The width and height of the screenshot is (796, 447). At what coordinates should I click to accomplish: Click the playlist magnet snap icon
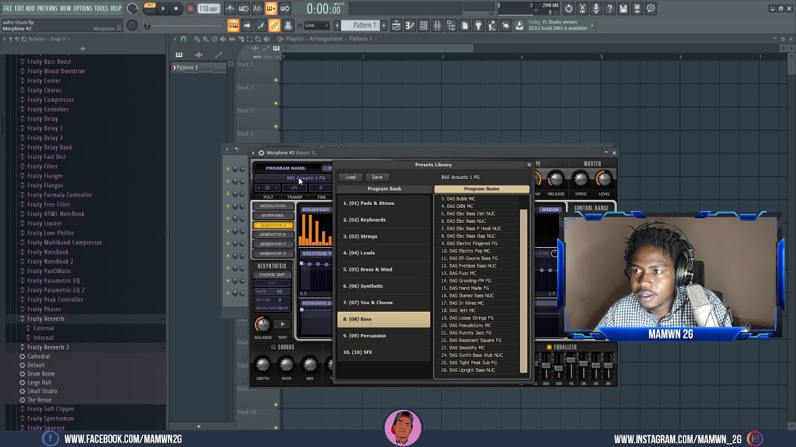[x=183, y=39]
